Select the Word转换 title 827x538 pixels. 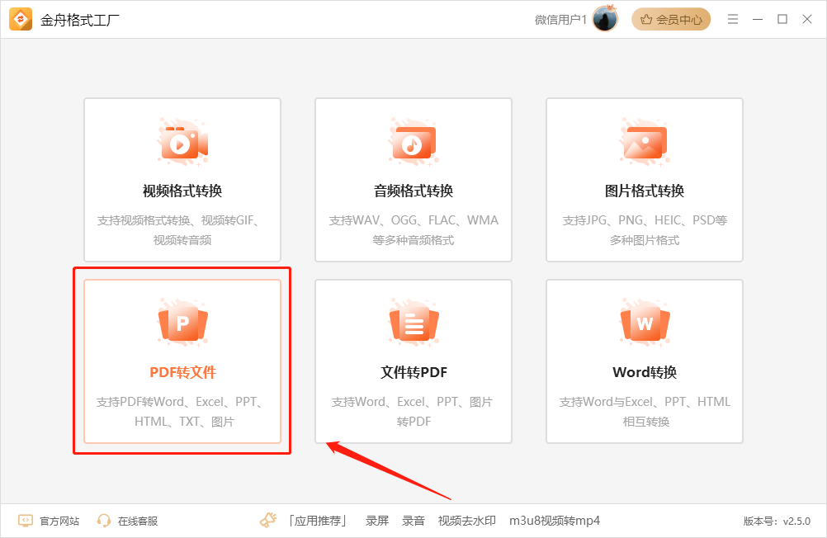[x=645, y=372]
